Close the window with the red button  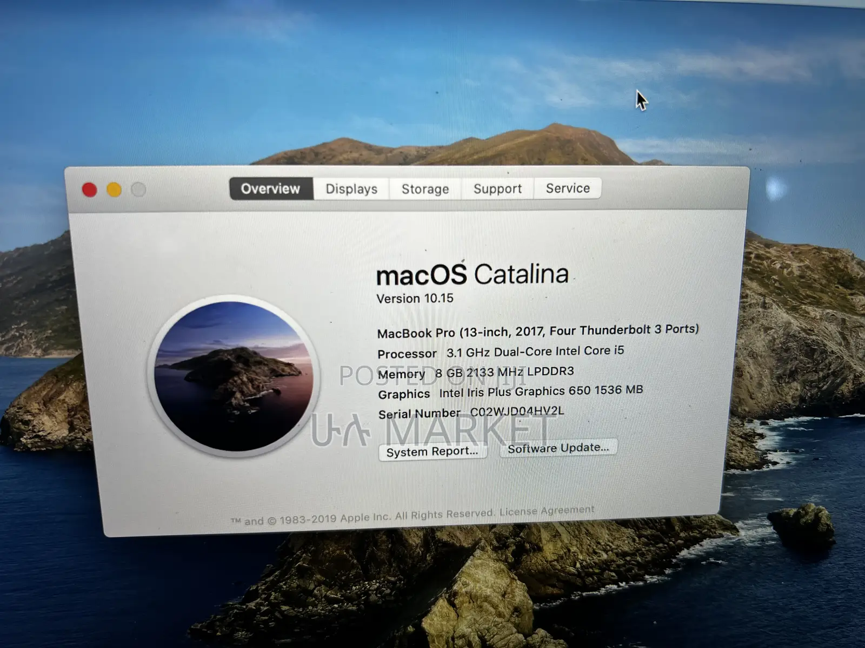pos(90,190)
